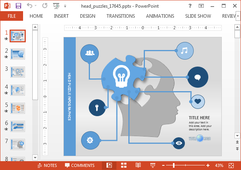Click thumbnail pane scroll down arrow
The image size is (241, 170).
click(35, 158)
